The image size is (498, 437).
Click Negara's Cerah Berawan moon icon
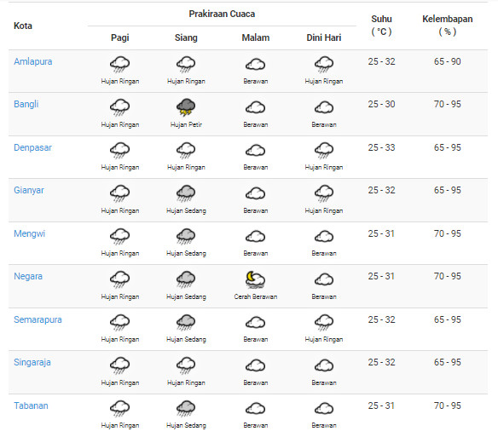pos(255,279)
